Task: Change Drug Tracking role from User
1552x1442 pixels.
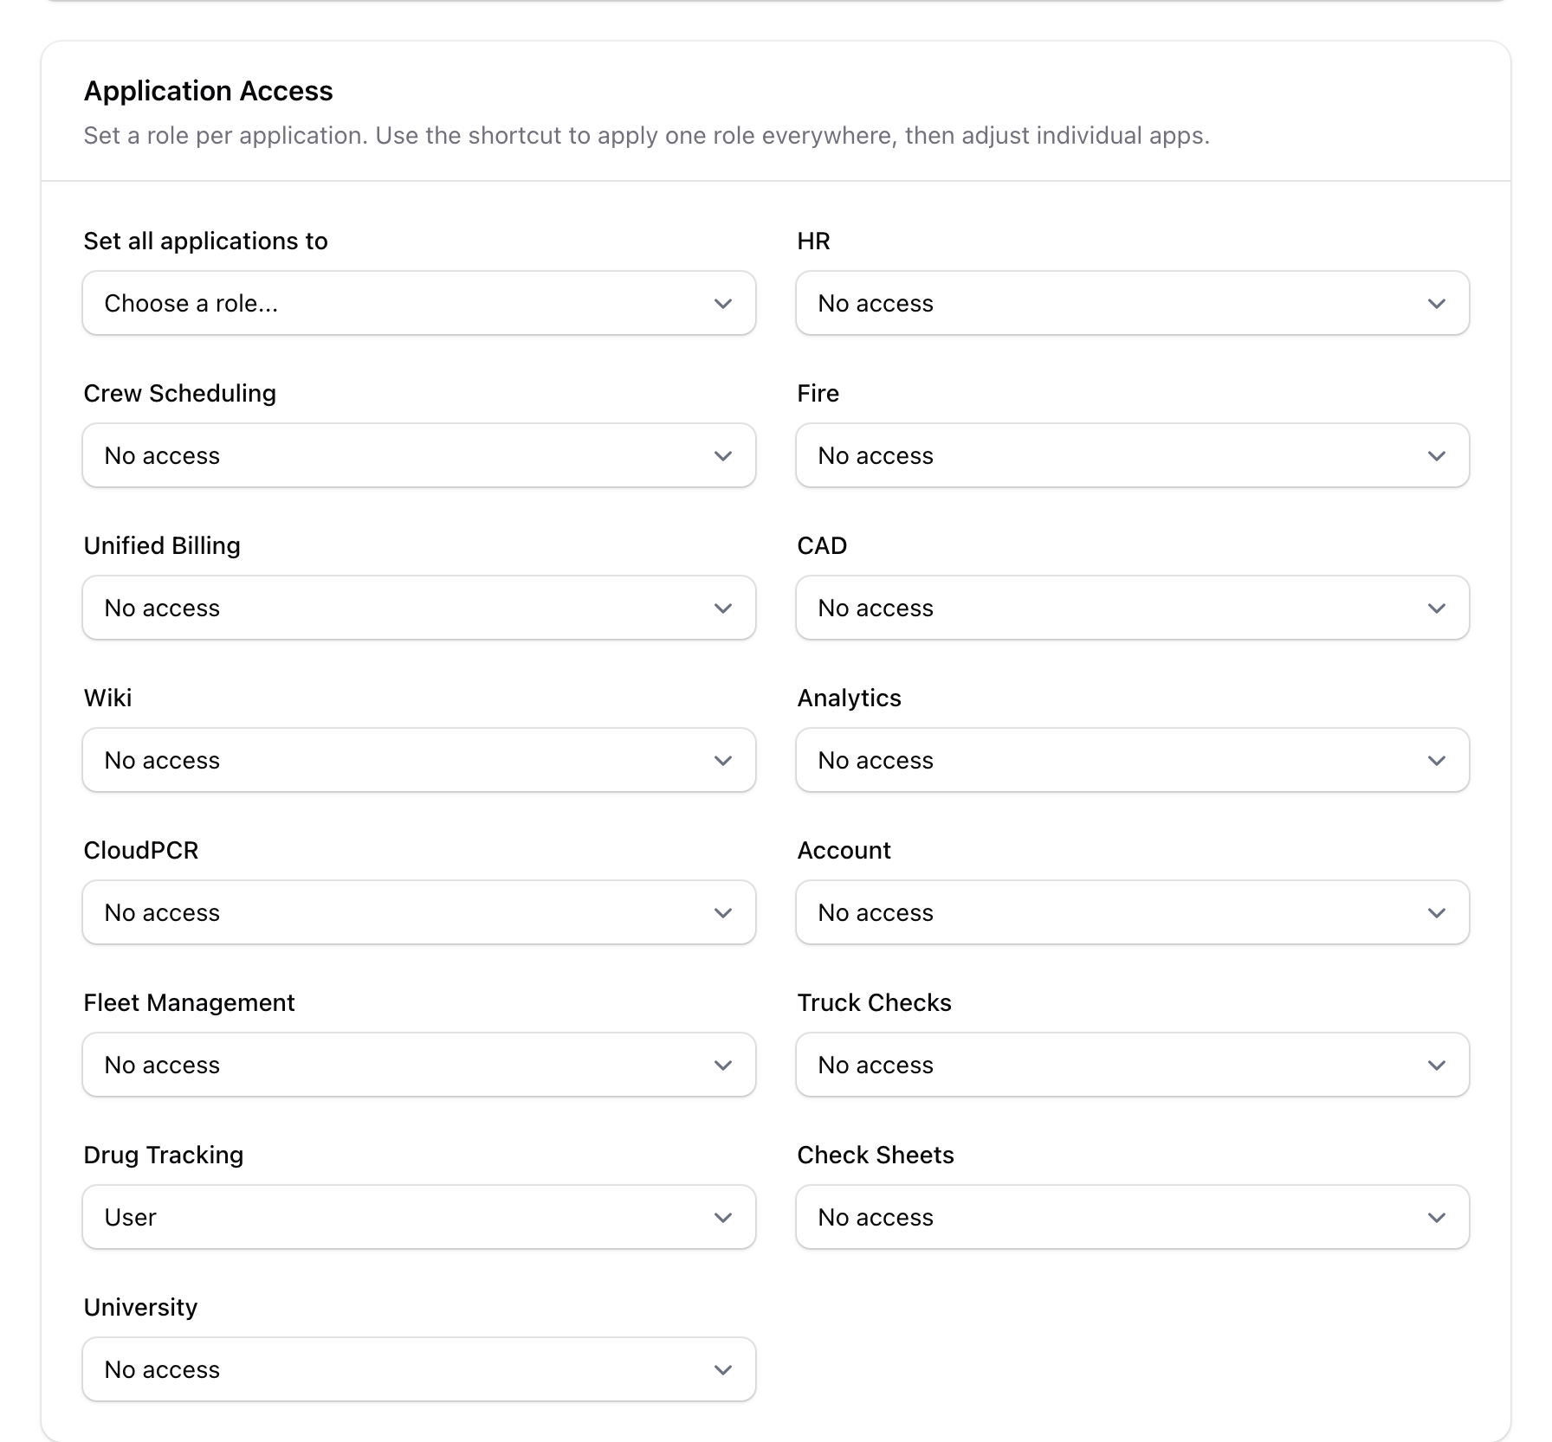Action: 419,1217
